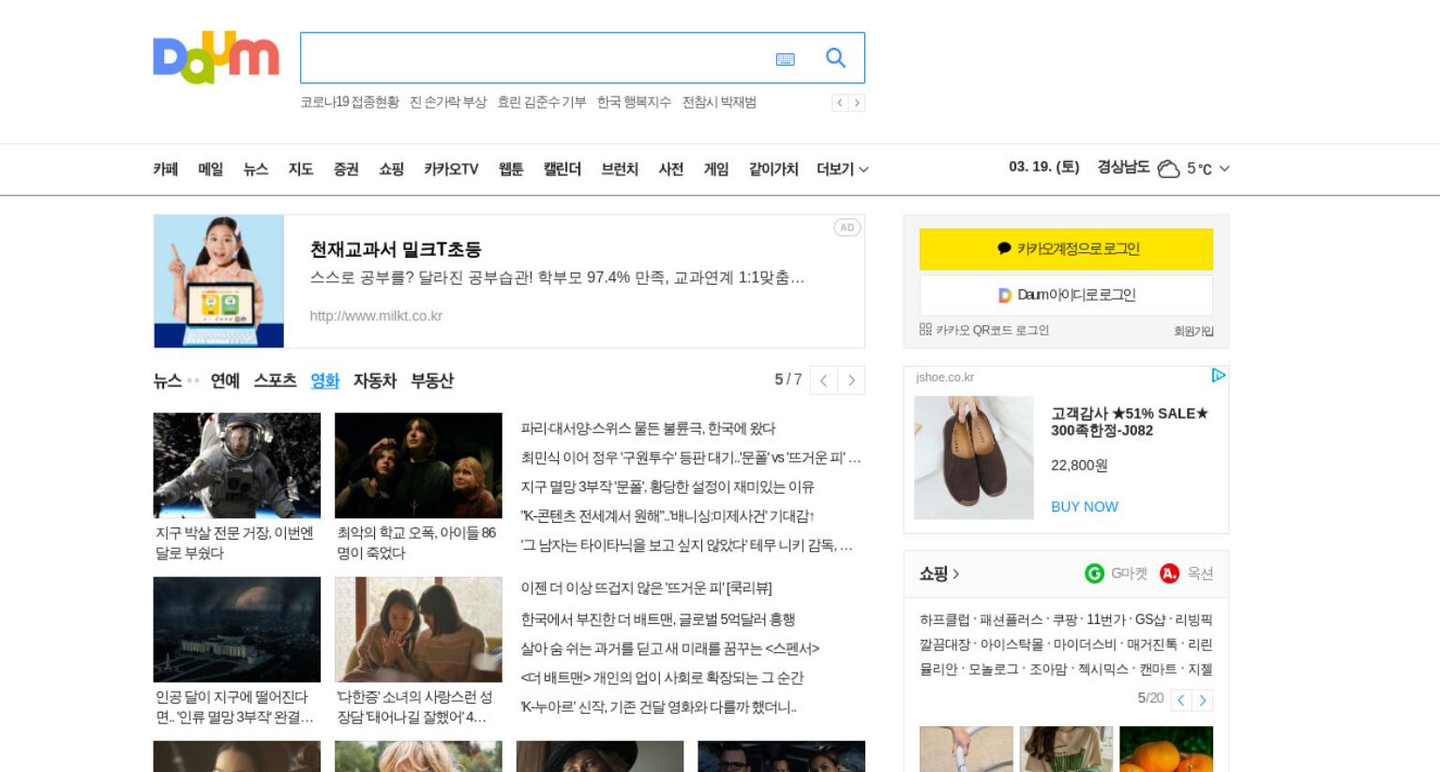Click the Auction A icon
1440x772 pixels.
click(x=1169, y=573)
